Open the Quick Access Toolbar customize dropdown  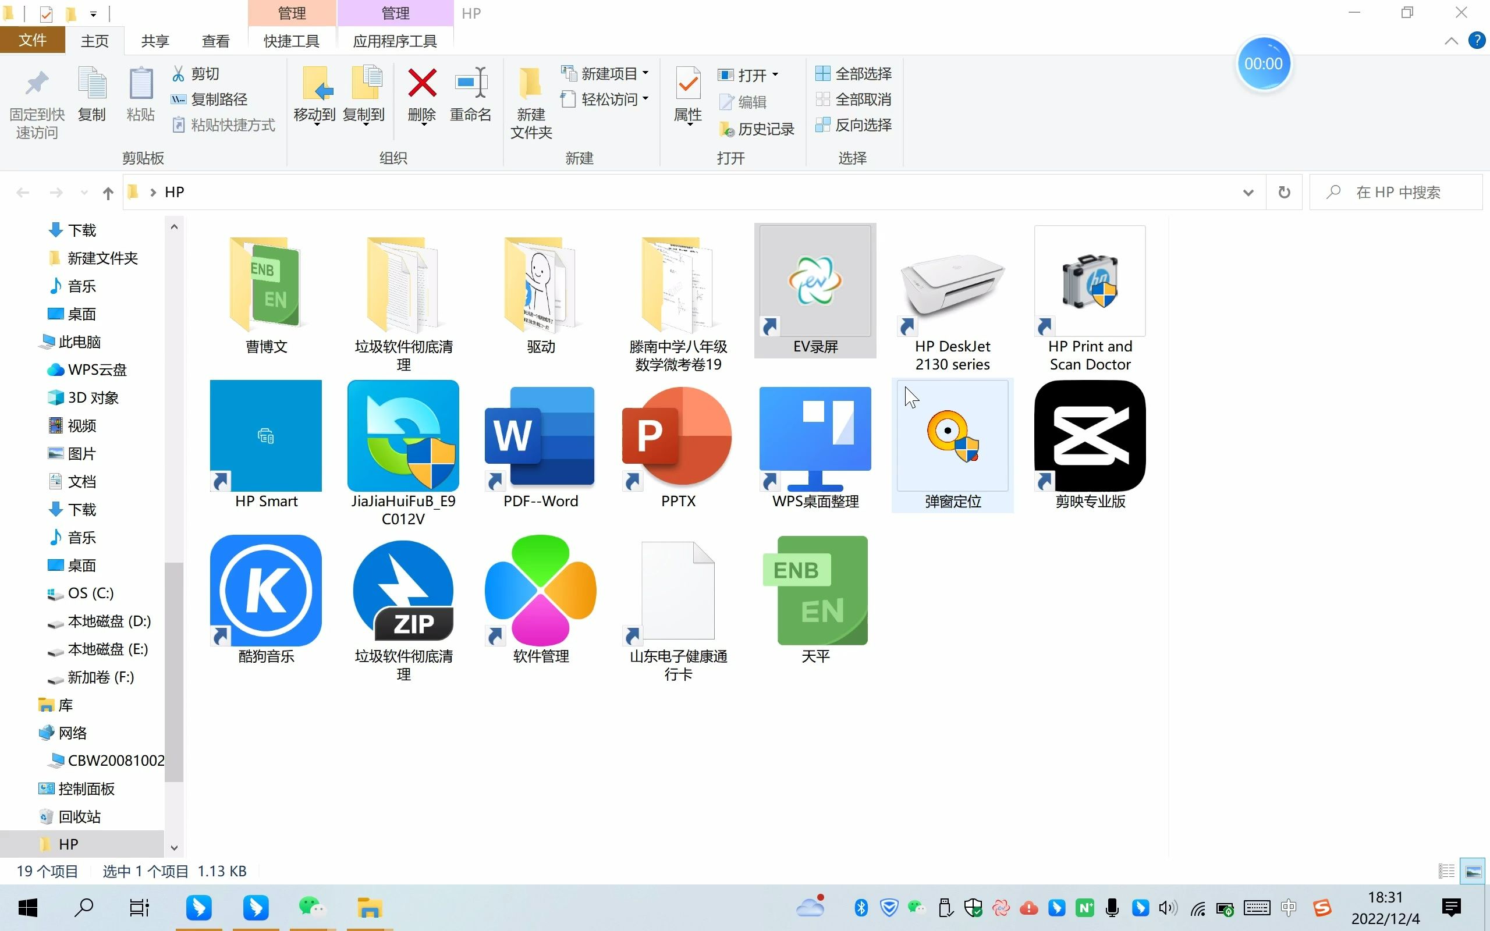[x=93, y=13]
